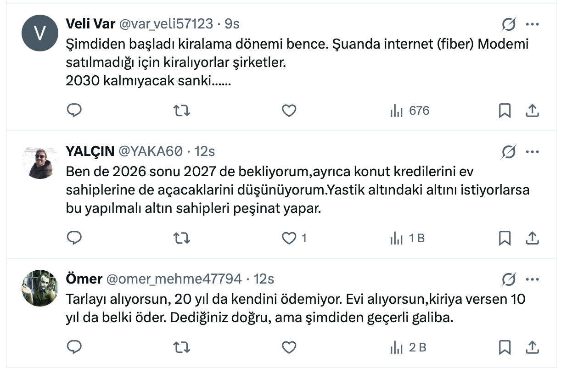Reply to Veli Var's tweet

pyautogui.click(x=74, y=111)
